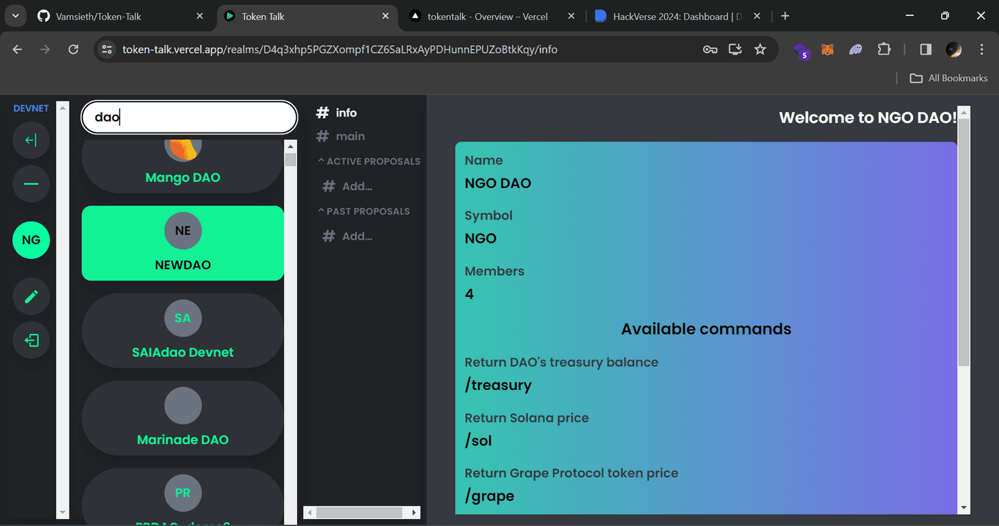This screenshot has height=526, width=999.
Task: Click the browser back arrow
Action: click(x=17, y=49)
